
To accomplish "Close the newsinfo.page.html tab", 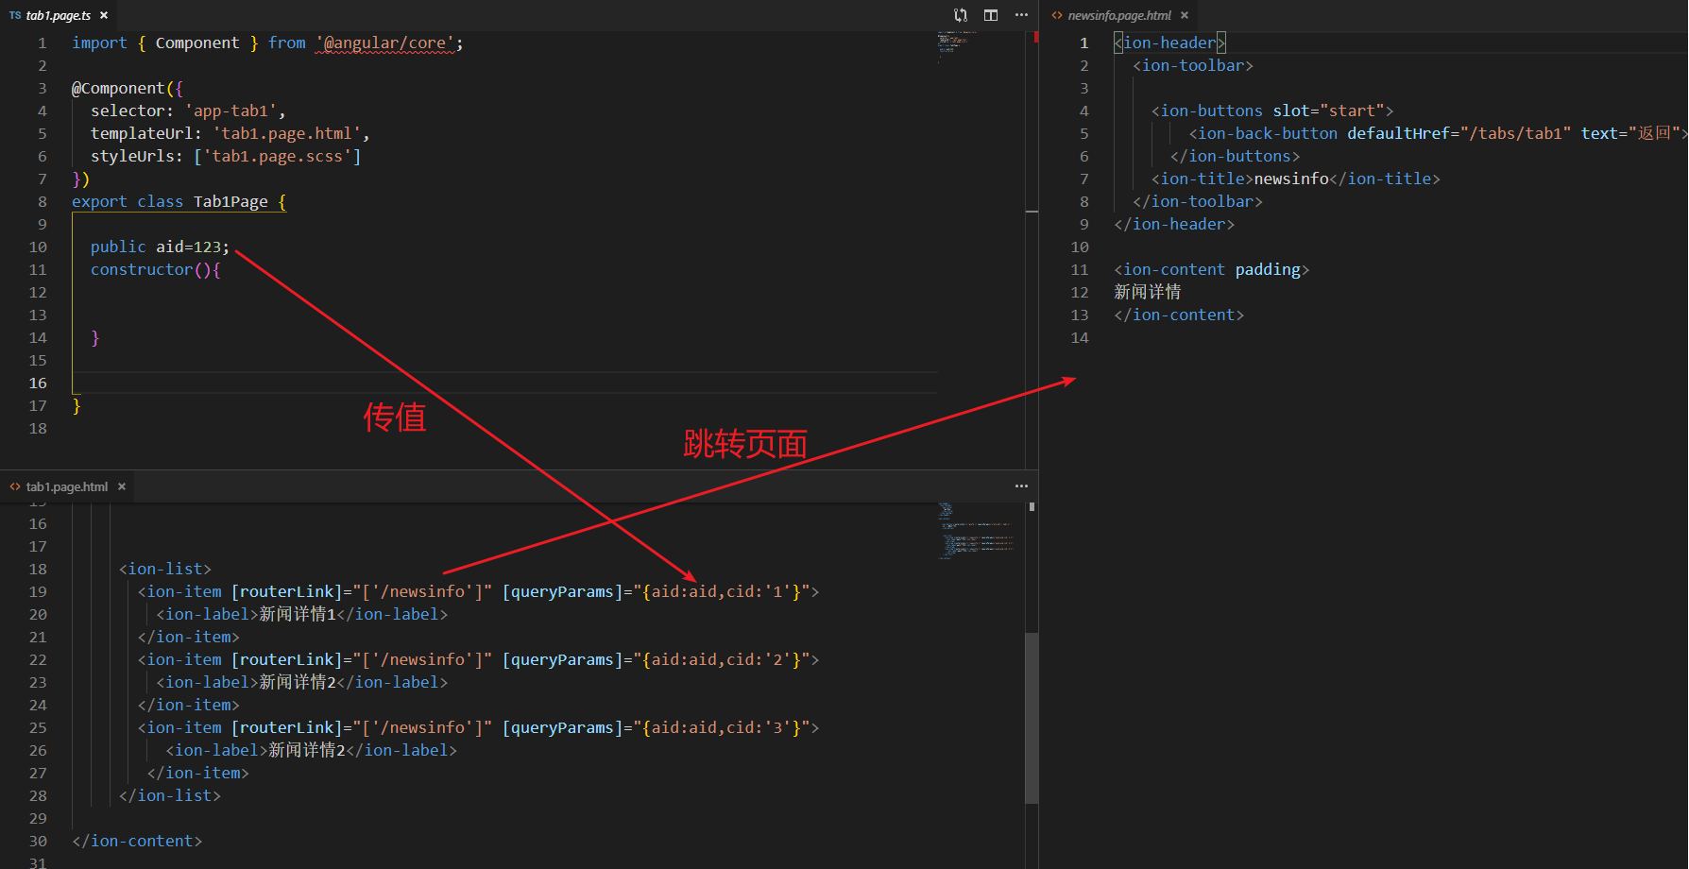I will (x=1185, y=15).
